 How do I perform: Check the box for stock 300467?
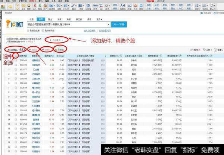[16, 74]
